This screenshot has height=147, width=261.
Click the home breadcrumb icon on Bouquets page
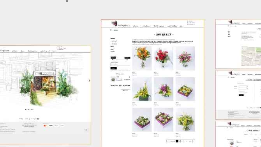click(x=111, y=30)
